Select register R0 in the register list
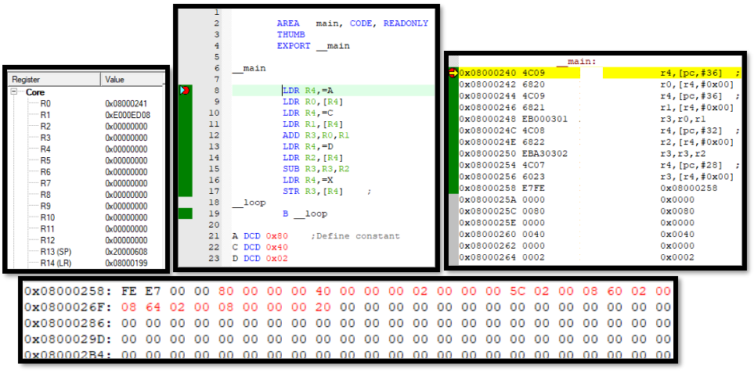The height and width of the screenshot is (373, 754). [45, 104]
